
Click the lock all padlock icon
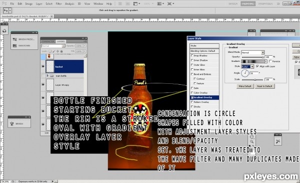coord(61,51)
